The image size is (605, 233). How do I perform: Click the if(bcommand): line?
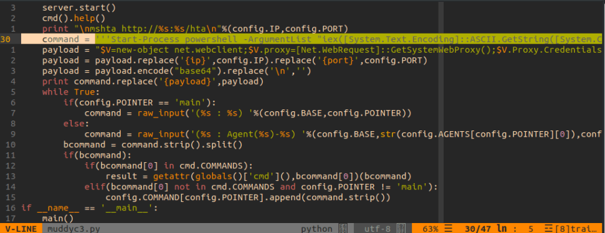[98, 156]
